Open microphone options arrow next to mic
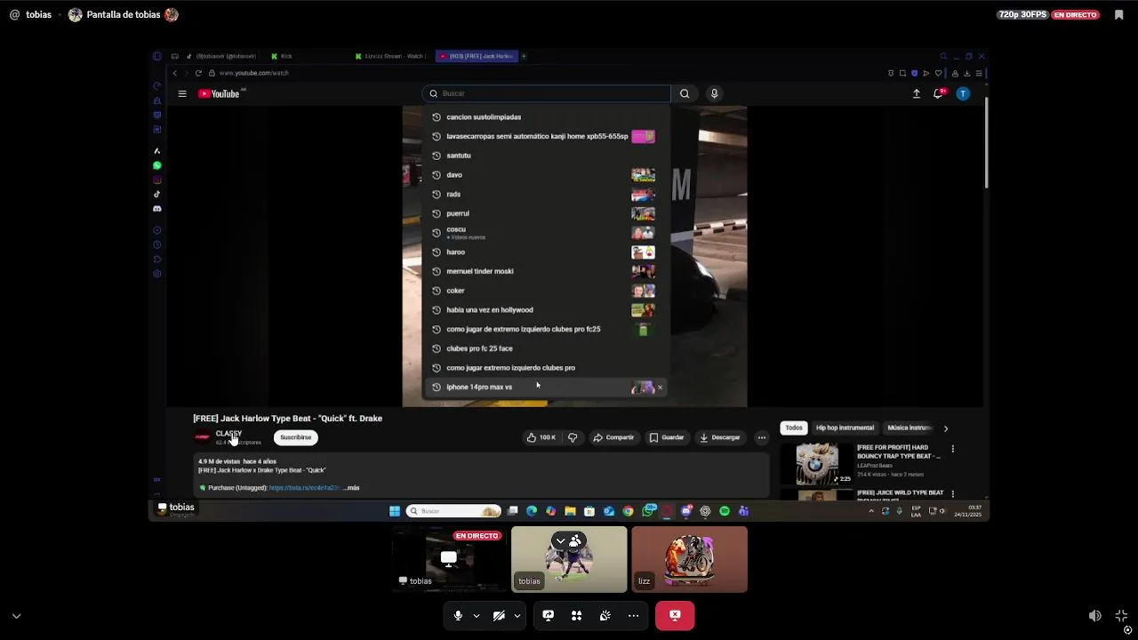The width and height of the screenshot is (1138, 640). tap(477, 615)
